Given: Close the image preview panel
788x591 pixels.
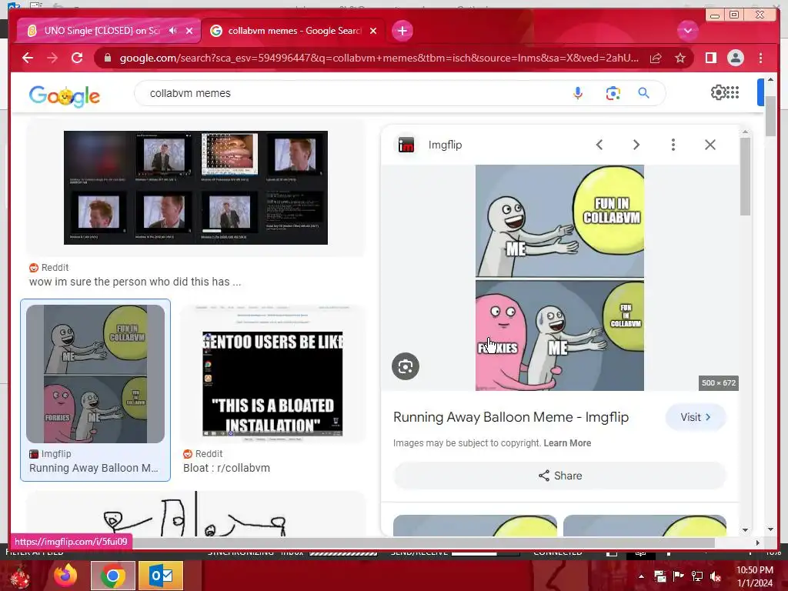Looking at the screenshot, I should [710, 145].
